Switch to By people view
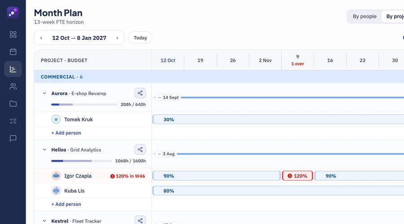The image size is (404, 224). [x=364, y=17]
